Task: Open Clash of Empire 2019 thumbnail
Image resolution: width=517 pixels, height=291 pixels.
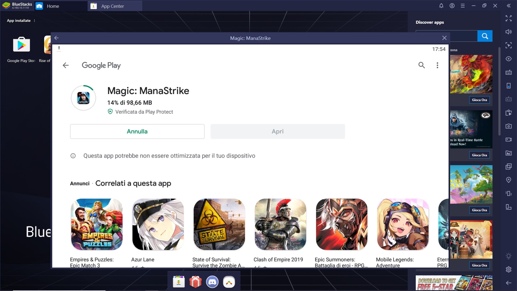Action: click(x=281, y=224)
